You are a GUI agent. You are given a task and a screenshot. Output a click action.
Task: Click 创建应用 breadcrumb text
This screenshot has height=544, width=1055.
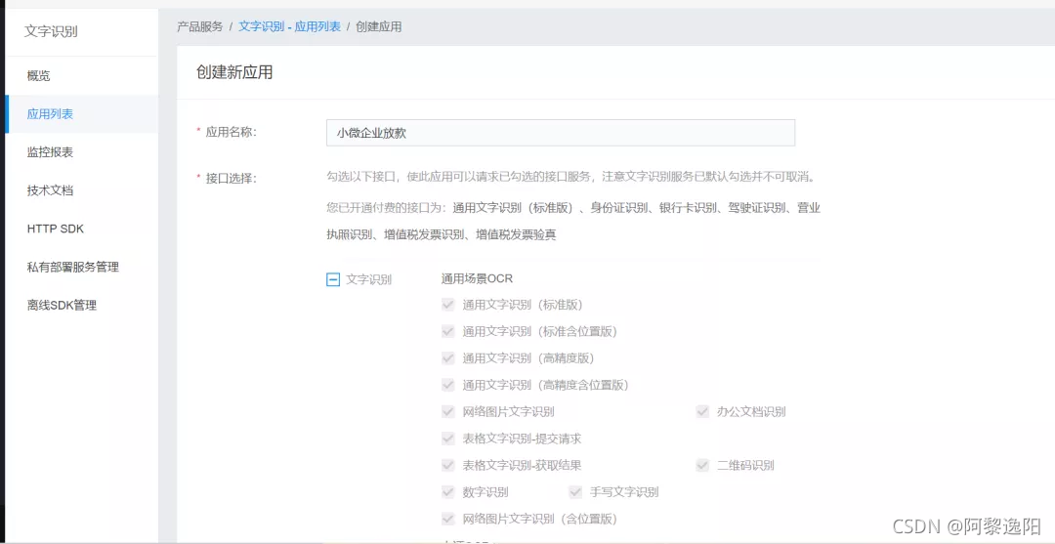pos(379,27)
